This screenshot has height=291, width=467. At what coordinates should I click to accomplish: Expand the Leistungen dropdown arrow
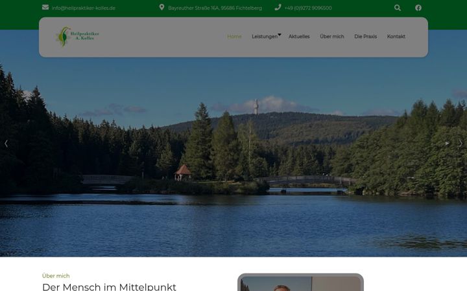(280, 35)
